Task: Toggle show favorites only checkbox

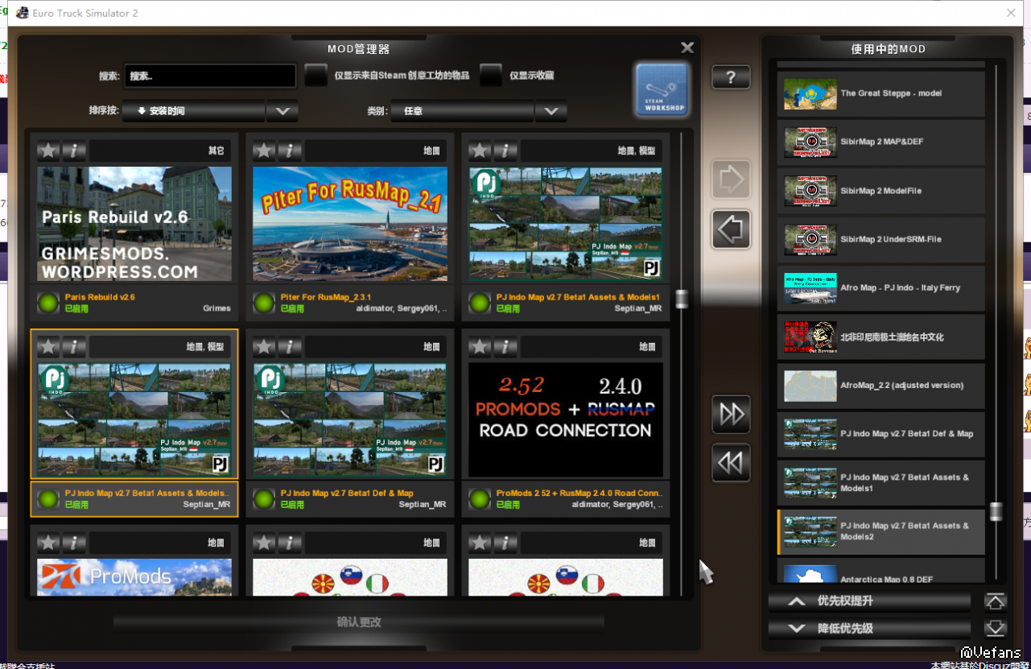Action: point(490,76)
